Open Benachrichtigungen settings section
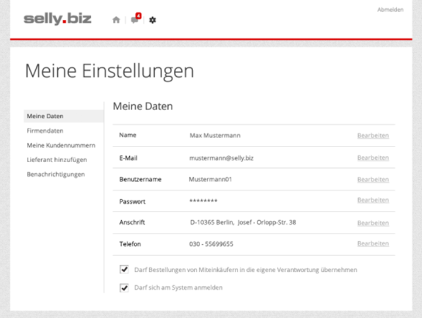The height and width of the screenshot is (318, 422). [56, 174]
